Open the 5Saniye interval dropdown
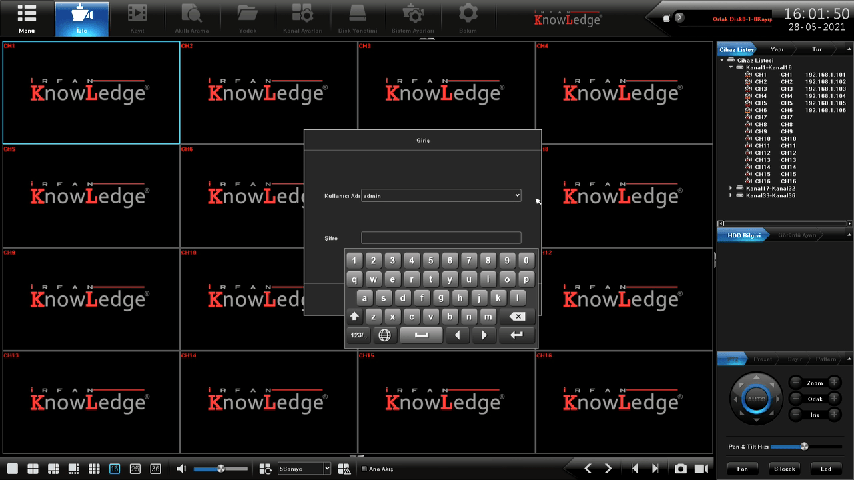854x480 pixels. click(327, 469)
